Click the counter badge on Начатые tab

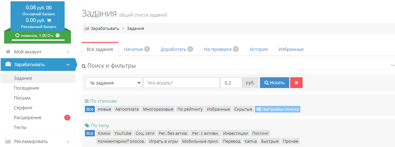147,49
